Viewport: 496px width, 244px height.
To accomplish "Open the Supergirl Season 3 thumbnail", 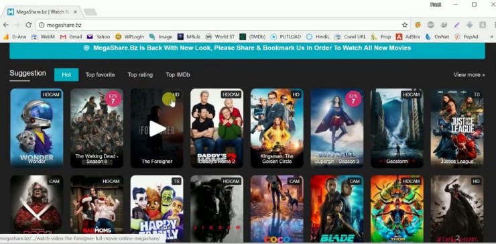I will tap(337, 128).
